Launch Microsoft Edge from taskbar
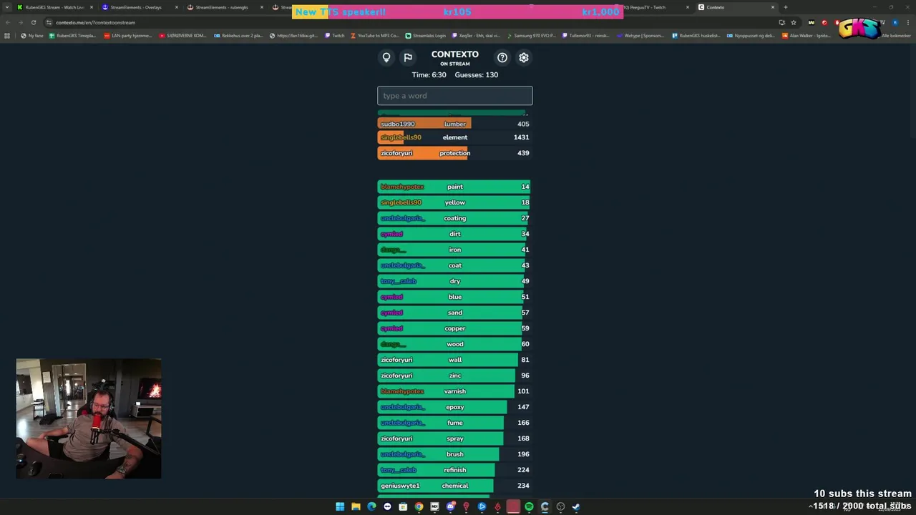 [x=371, y=506]
